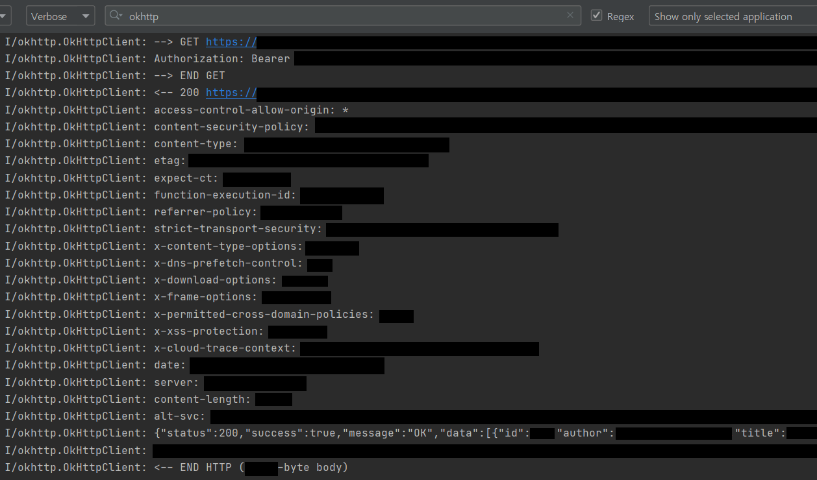
Task: Open the Verbose log level dropdown
Action: pyautogui.click(x=60, y=16)
